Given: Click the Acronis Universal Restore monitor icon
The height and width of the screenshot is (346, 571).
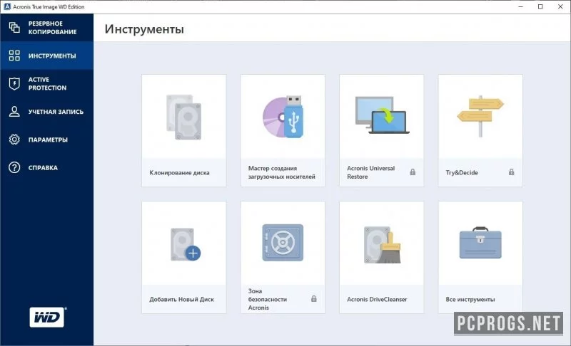Looking at the screenshot, I should pos(382,115).
